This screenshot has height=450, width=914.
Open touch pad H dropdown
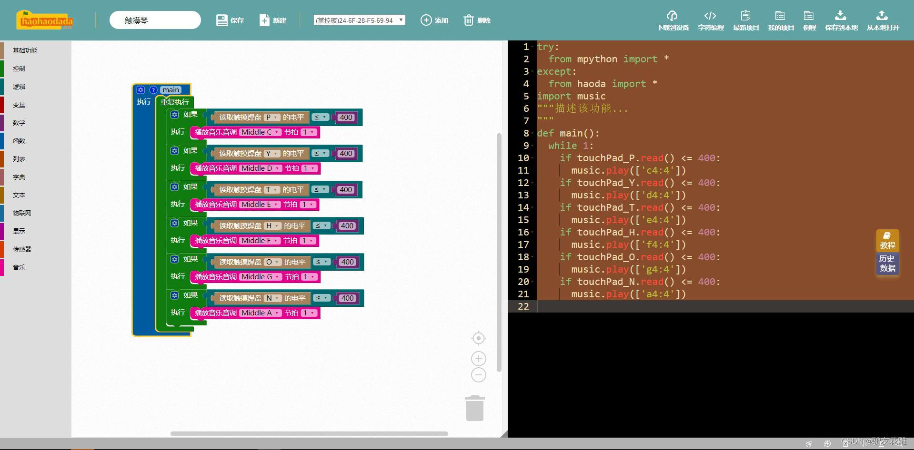pyautogui.click(x=272, y=226)
